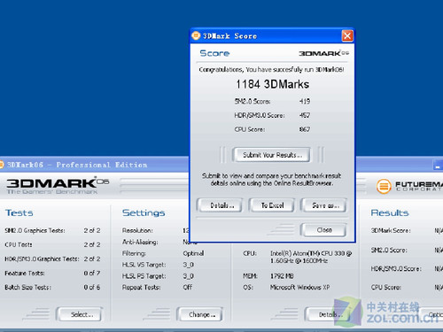Click the Feature Tests 0 of 7 row

click(52, 274)
